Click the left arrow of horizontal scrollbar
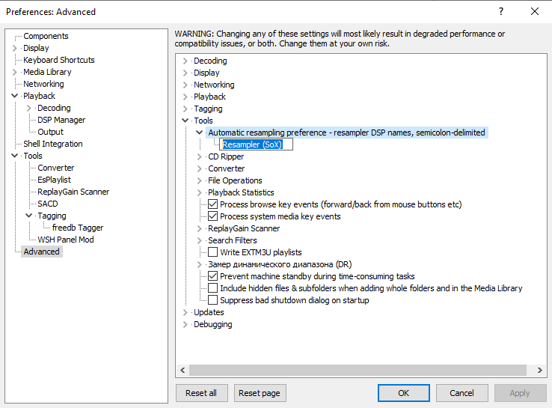The width and height of the screenshot is (552, 408). [x=183, y=371]
